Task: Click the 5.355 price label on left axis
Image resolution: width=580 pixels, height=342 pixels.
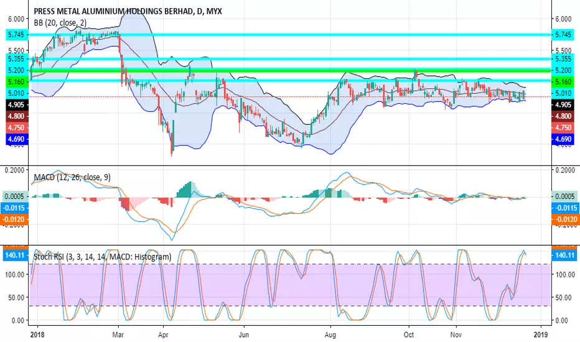Action: 16,59
